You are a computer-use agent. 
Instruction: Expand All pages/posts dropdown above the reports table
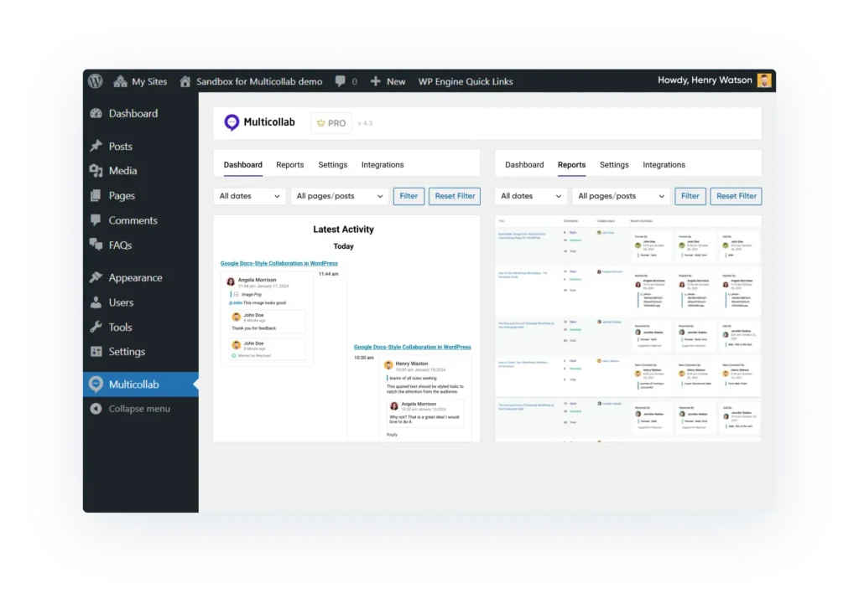622,196
